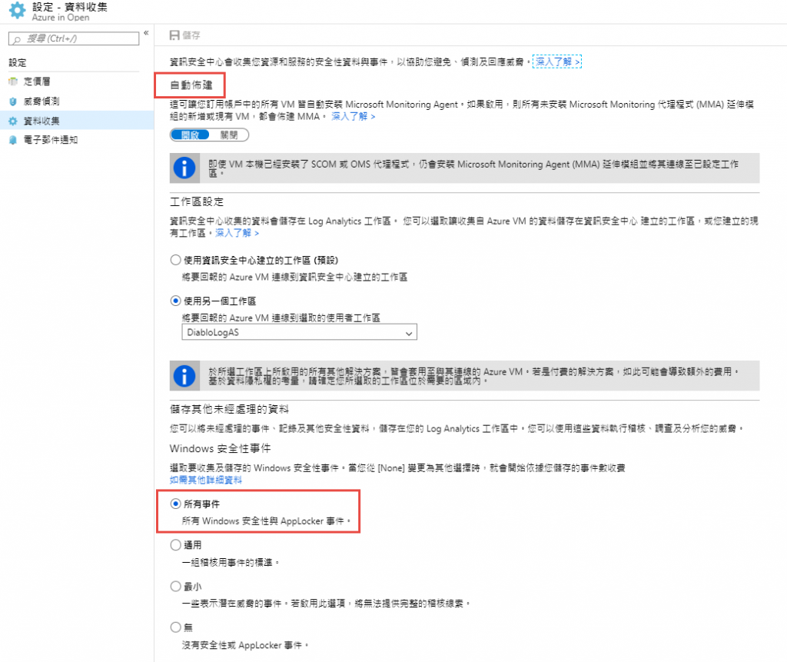Open 定價層 menu item
Screen dimensions: 787x662
[x=77, y=82]
